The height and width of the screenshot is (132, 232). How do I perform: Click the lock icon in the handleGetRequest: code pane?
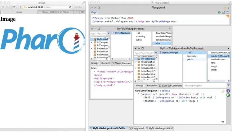223,91
